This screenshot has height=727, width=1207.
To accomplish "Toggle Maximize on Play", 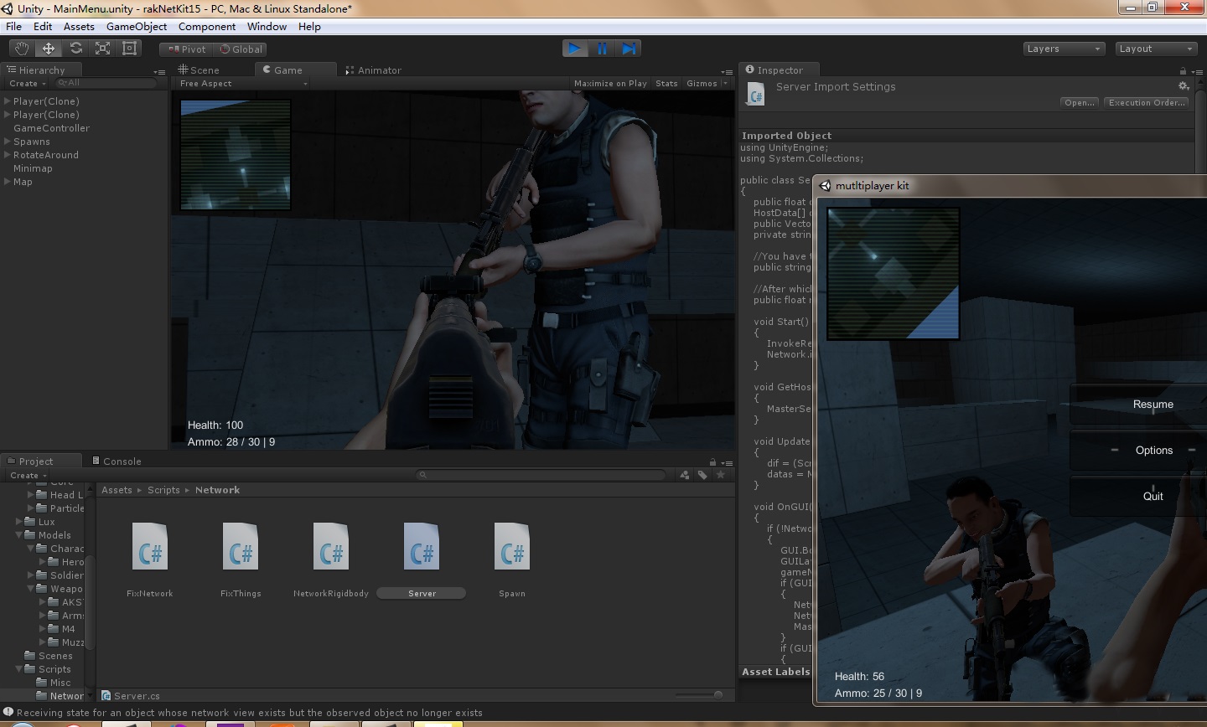I will 611,84.
